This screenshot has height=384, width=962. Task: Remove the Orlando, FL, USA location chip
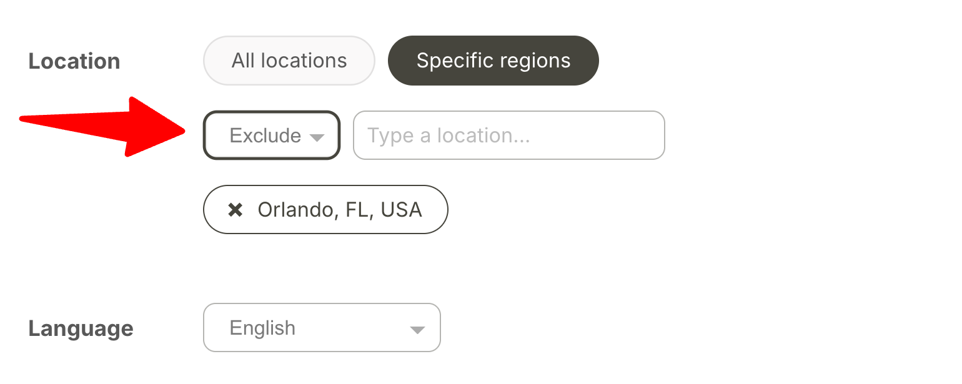236,210
